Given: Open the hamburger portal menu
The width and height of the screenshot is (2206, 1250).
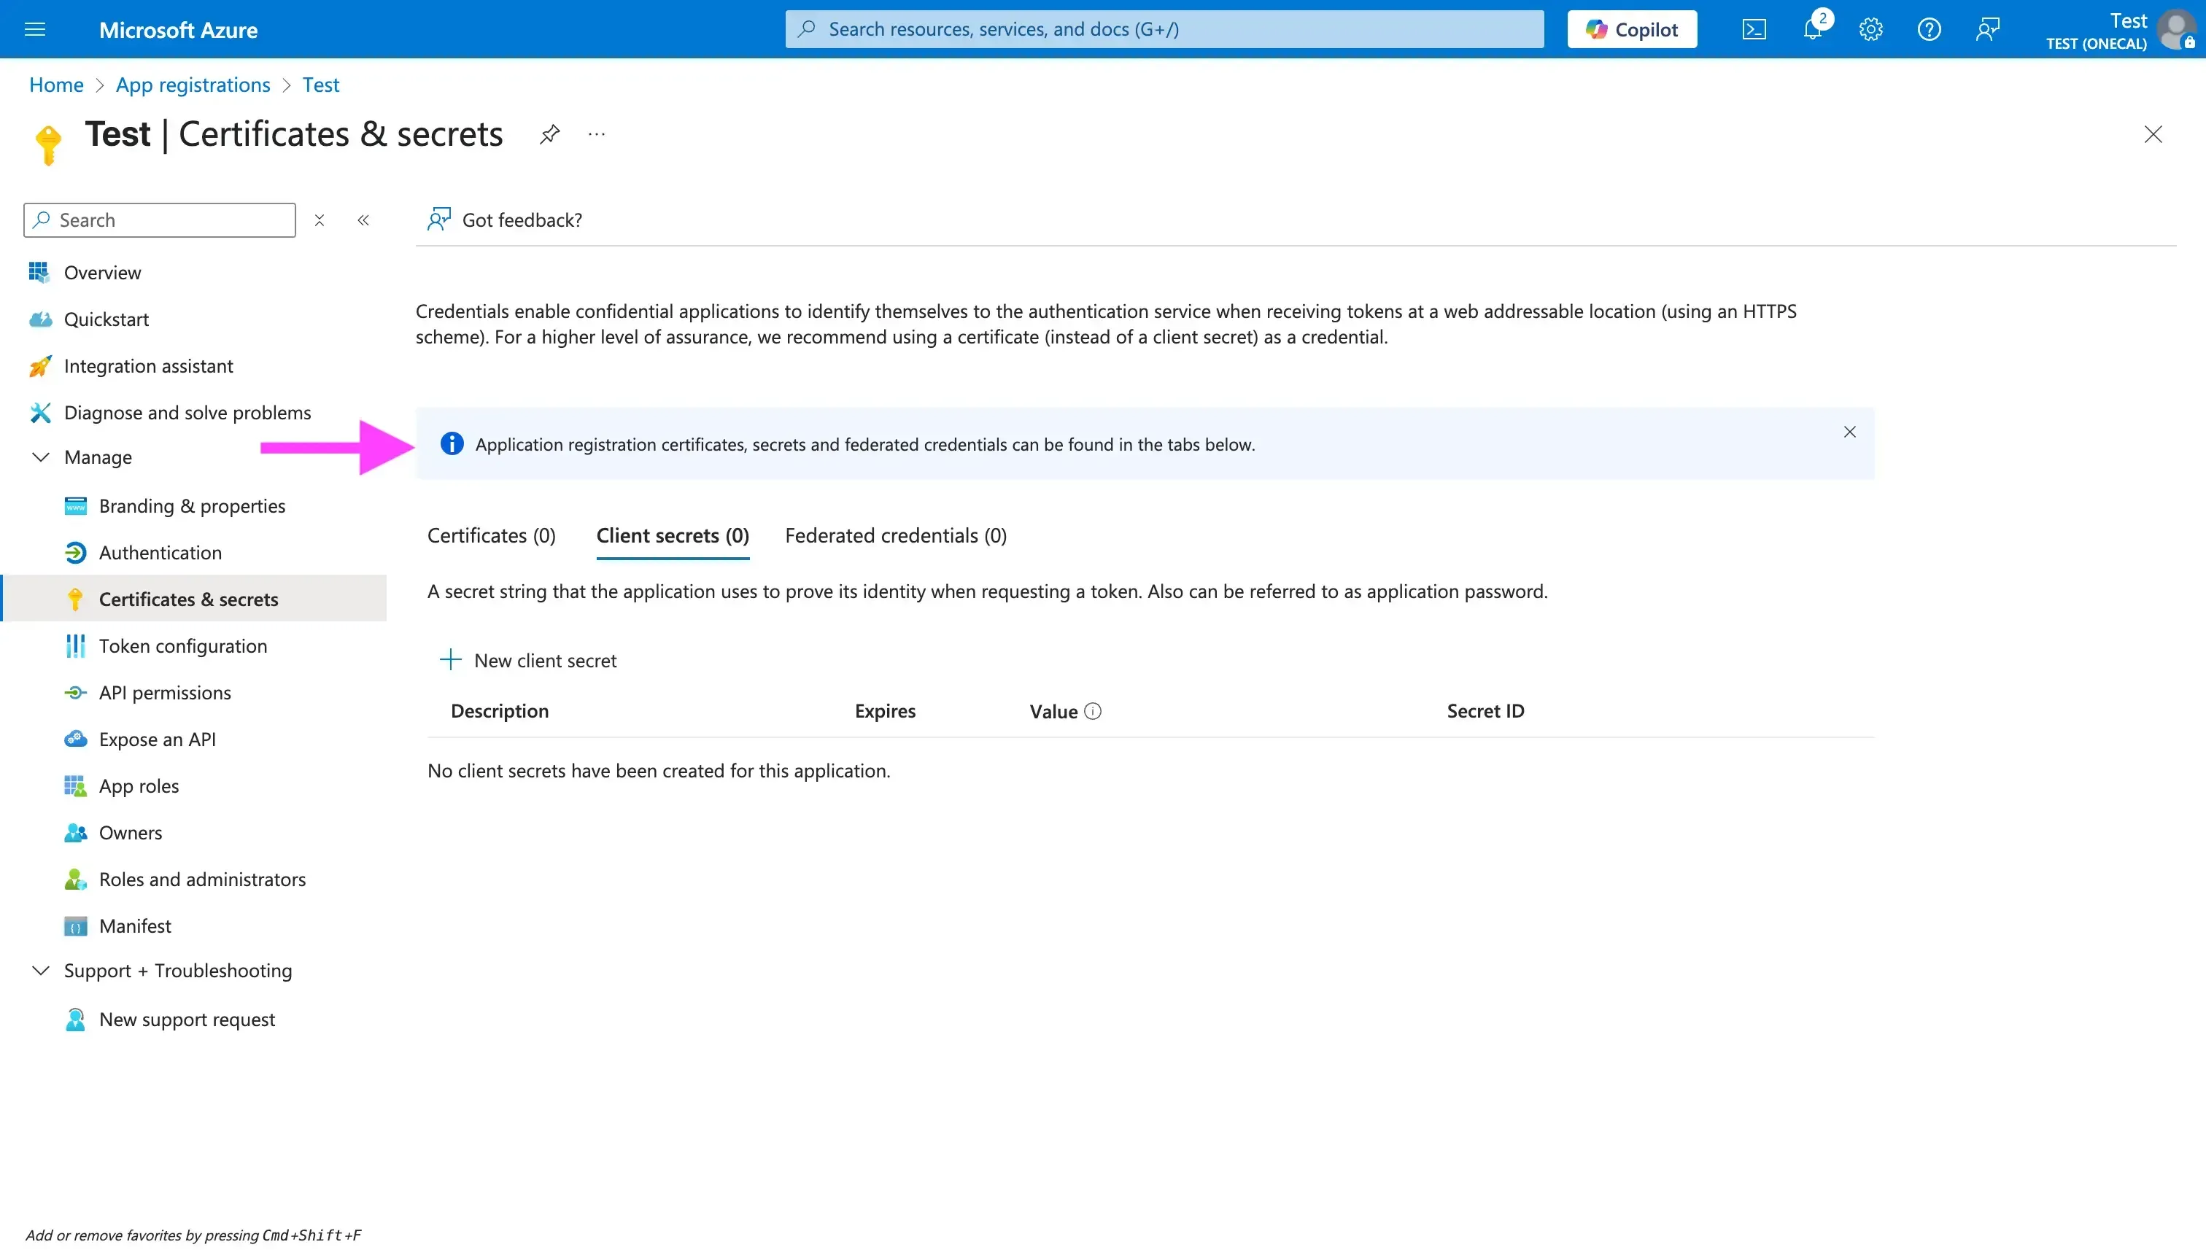Looking at the screenshot, I should [x=35, y=28].
